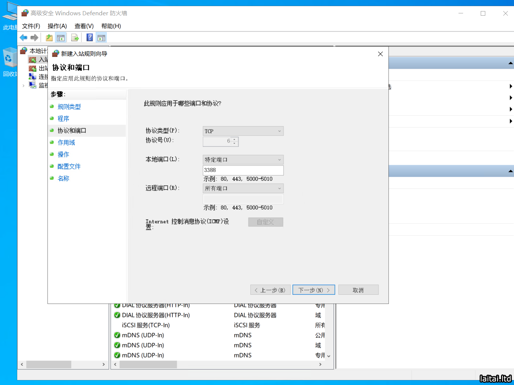Screen dimensions: 514x385
Task: Expand the 监视 tree node arrow
Action: coord(23,86)
